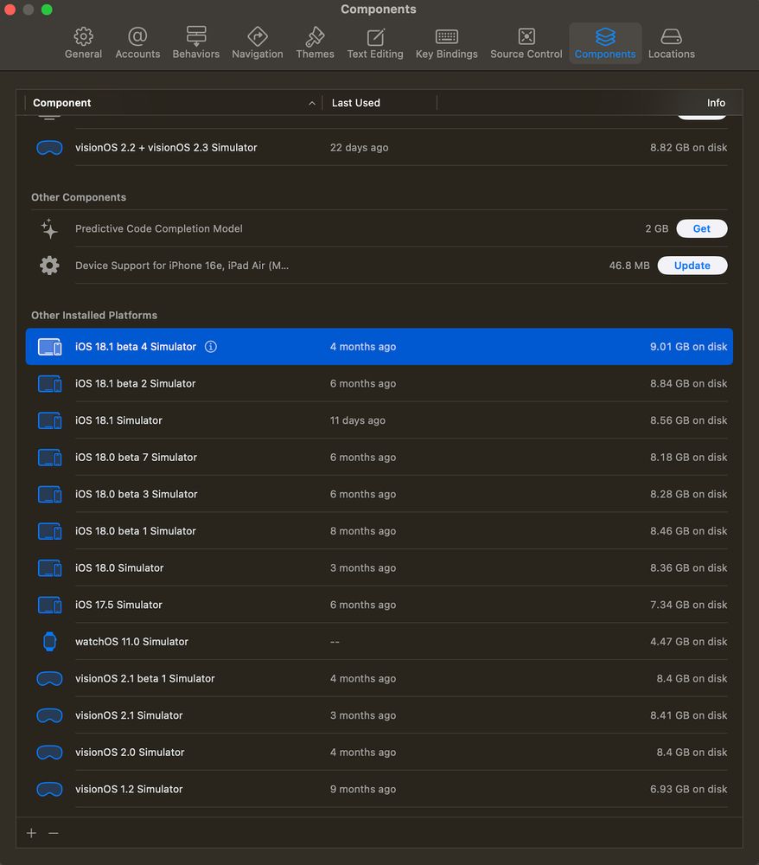Click the iOS 18.1 beta 4 Simulator device icon

tap(49, 347)
